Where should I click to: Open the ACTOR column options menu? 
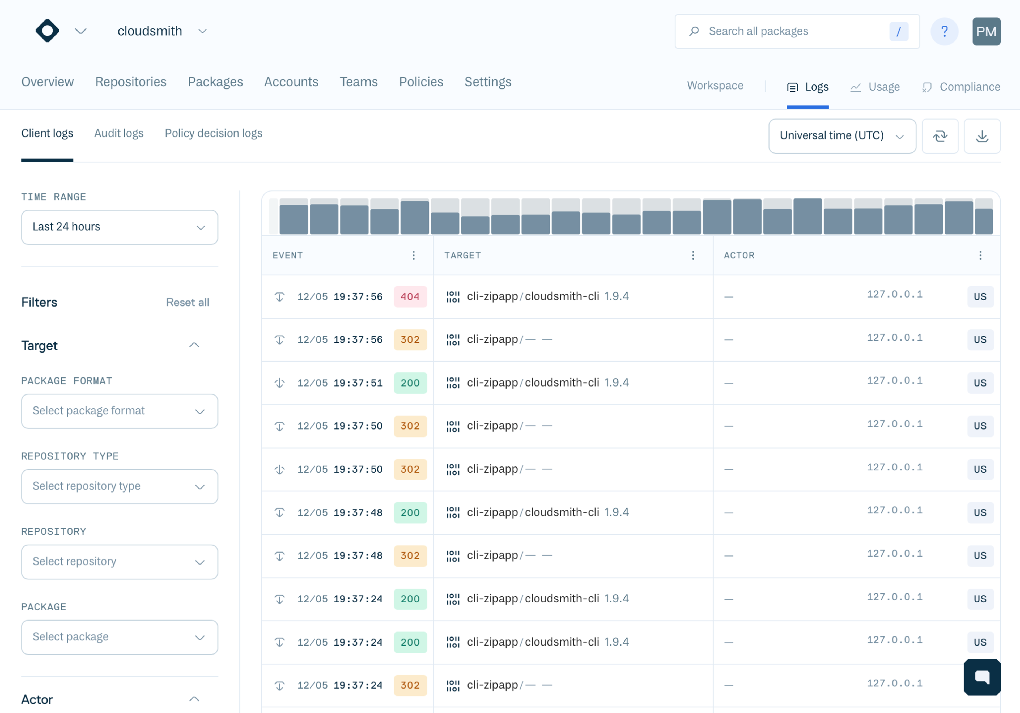coord(980,255)
